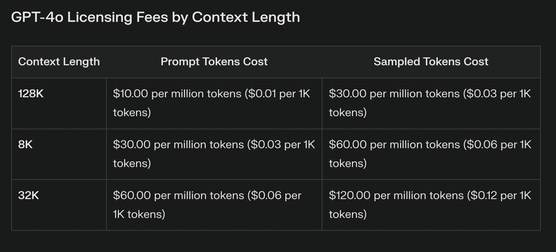Select the 32K context length cell
This screenshot has height=252, width=556.
point(59,205)
